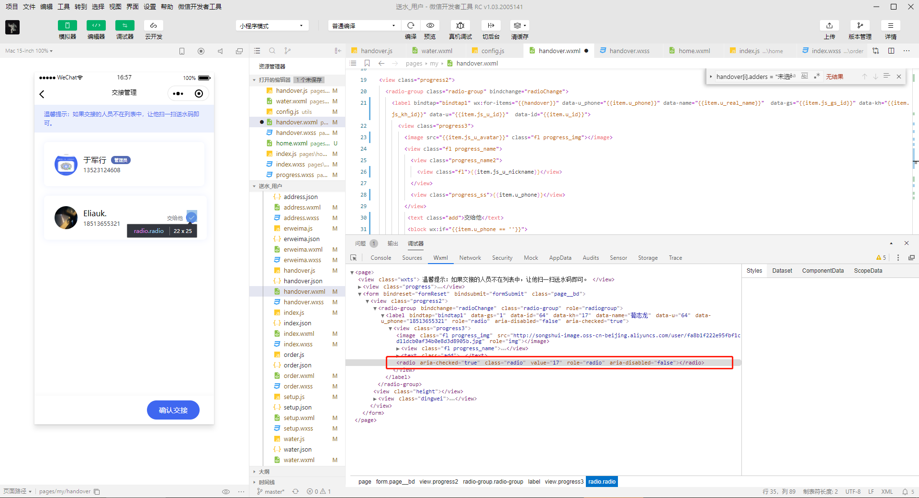Open the mini program three-dot menu
The width and height of the screenshot is (919, 498).
click(x=178, y=94)
